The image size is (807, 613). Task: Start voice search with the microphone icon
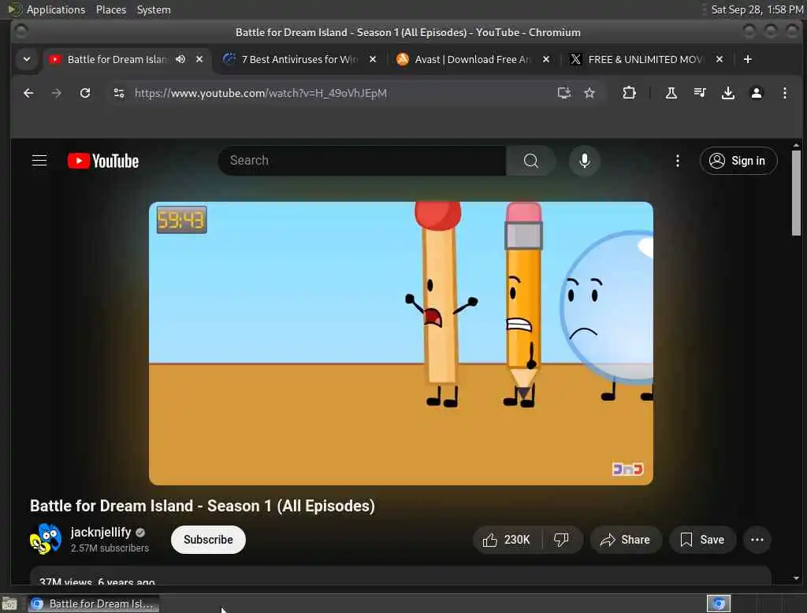point(584,161)
